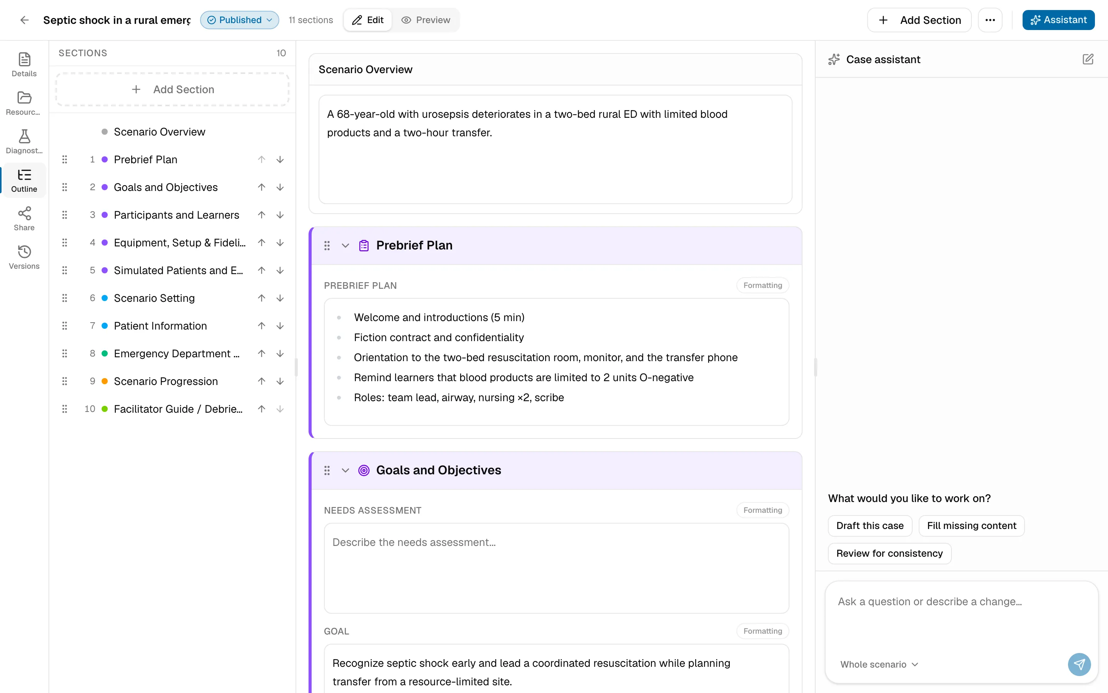Collapse the Goals and Objectives section
The height and width of the screenshot is (693, 1108).
point(346,470)
